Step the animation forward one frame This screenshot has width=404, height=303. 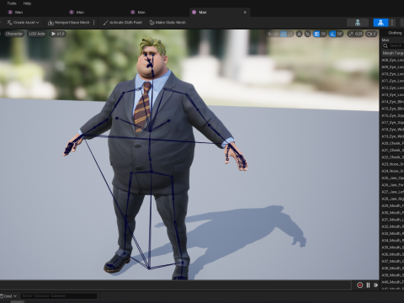pyautogui.click(x=376, y=285)
